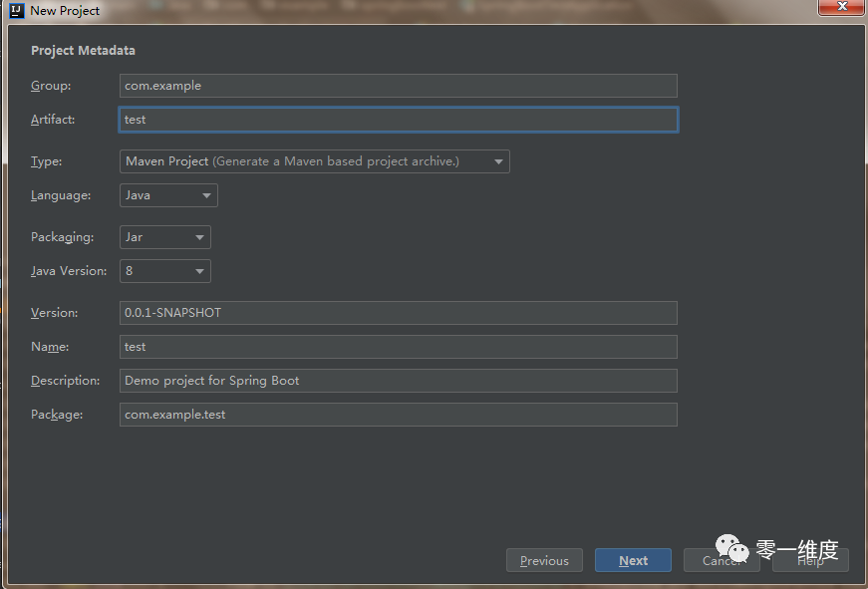Image resolution: width=868 pixels, height=589 pixels.
Task: Open Help for the dialog
Action: (x=810, y=560)
